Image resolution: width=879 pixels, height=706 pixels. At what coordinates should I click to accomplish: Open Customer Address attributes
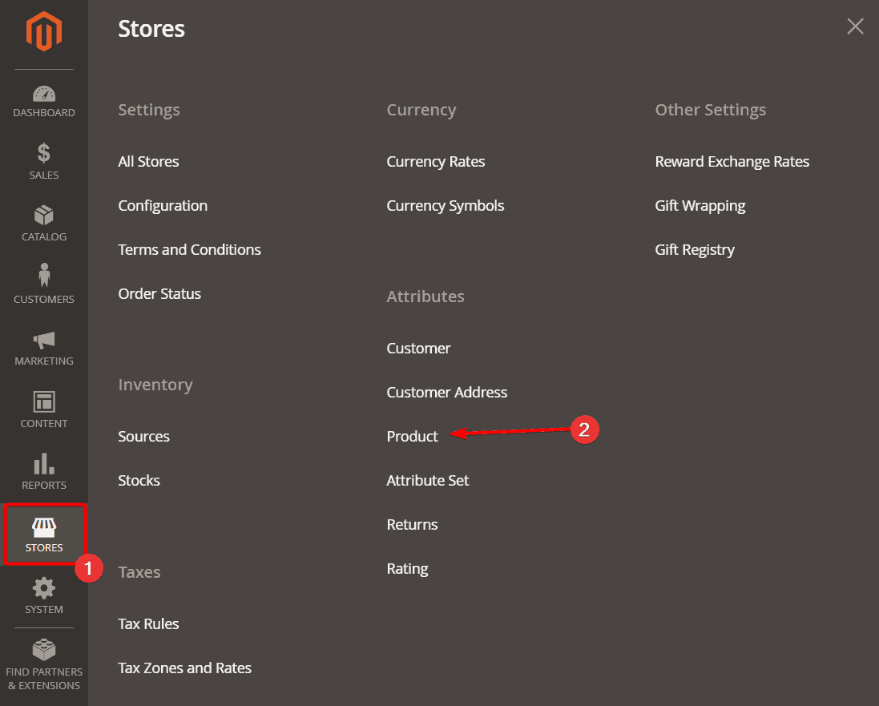(x=447, y=393)
